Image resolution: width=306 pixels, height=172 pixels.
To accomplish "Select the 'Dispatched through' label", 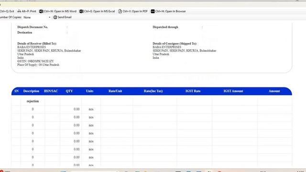I will 165,27.
